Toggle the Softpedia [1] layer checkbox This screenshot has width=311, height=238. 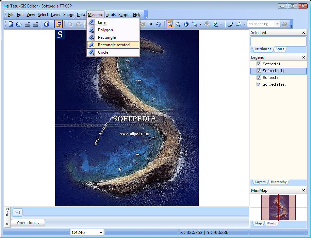tap(259, 70)
